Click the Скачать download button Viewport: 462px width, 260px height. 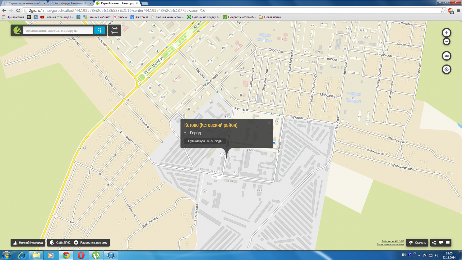click(417, 243)
